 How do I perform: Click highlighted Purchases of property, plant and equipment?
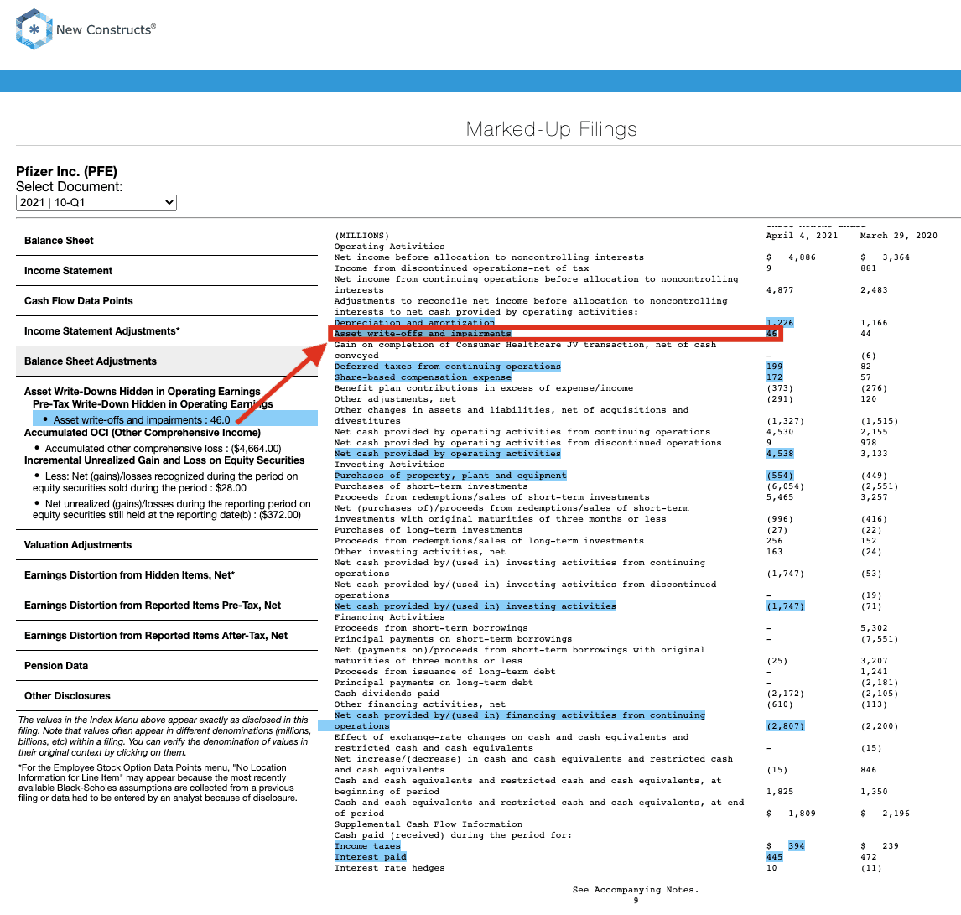point(450,476)
